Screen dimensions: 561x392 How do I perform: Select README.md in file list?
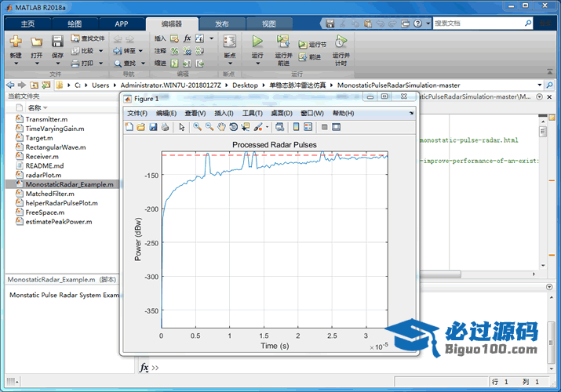45,165
